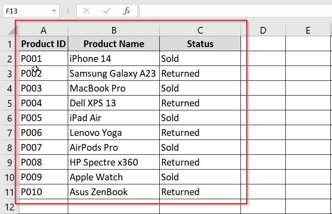Select row 1 header
This screenshot has height=214, width=332.
click(9, 44)
